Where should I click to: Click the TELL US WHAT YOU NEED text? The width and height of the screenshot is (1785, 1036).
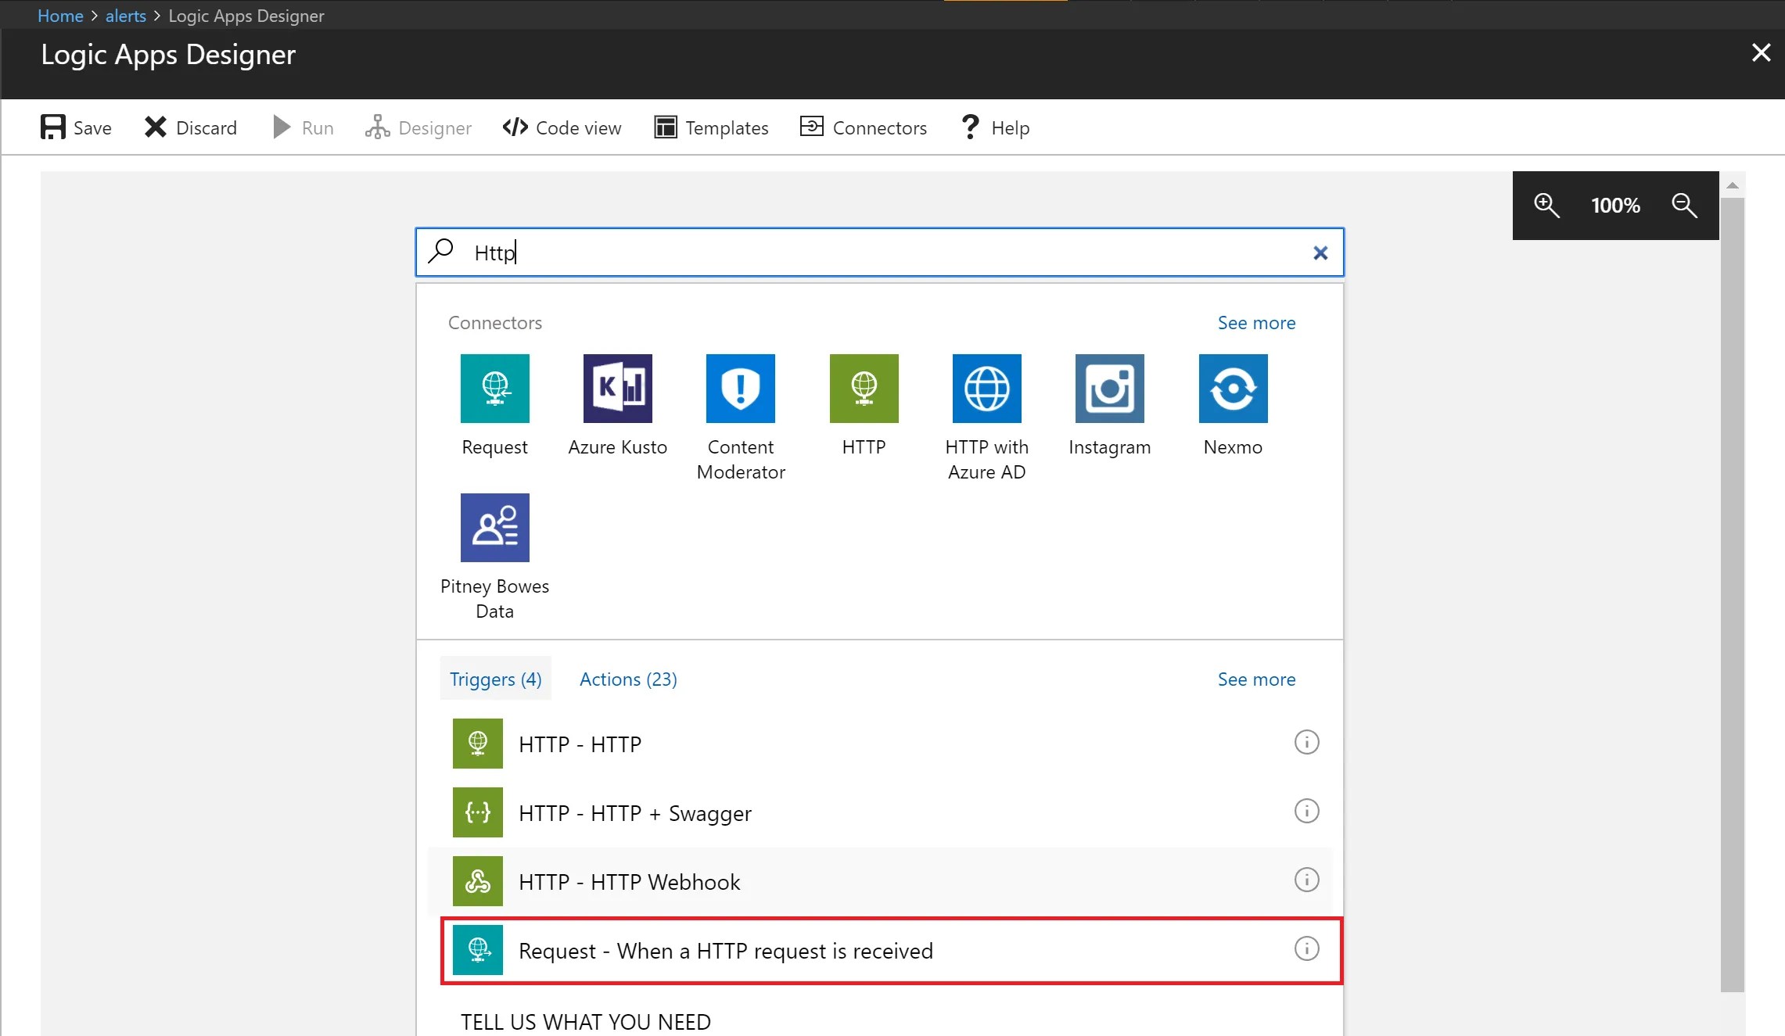tap(586, 1021)
